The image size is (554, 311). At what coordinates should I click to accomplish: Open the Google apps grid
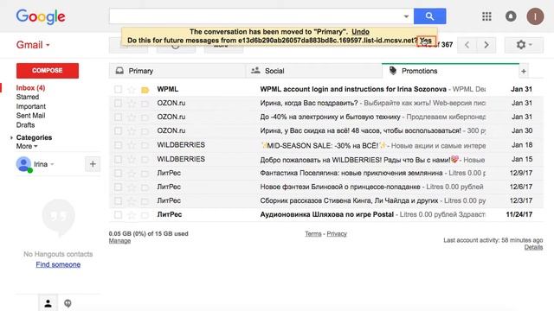pyautogui.click(x=486, y=16)
